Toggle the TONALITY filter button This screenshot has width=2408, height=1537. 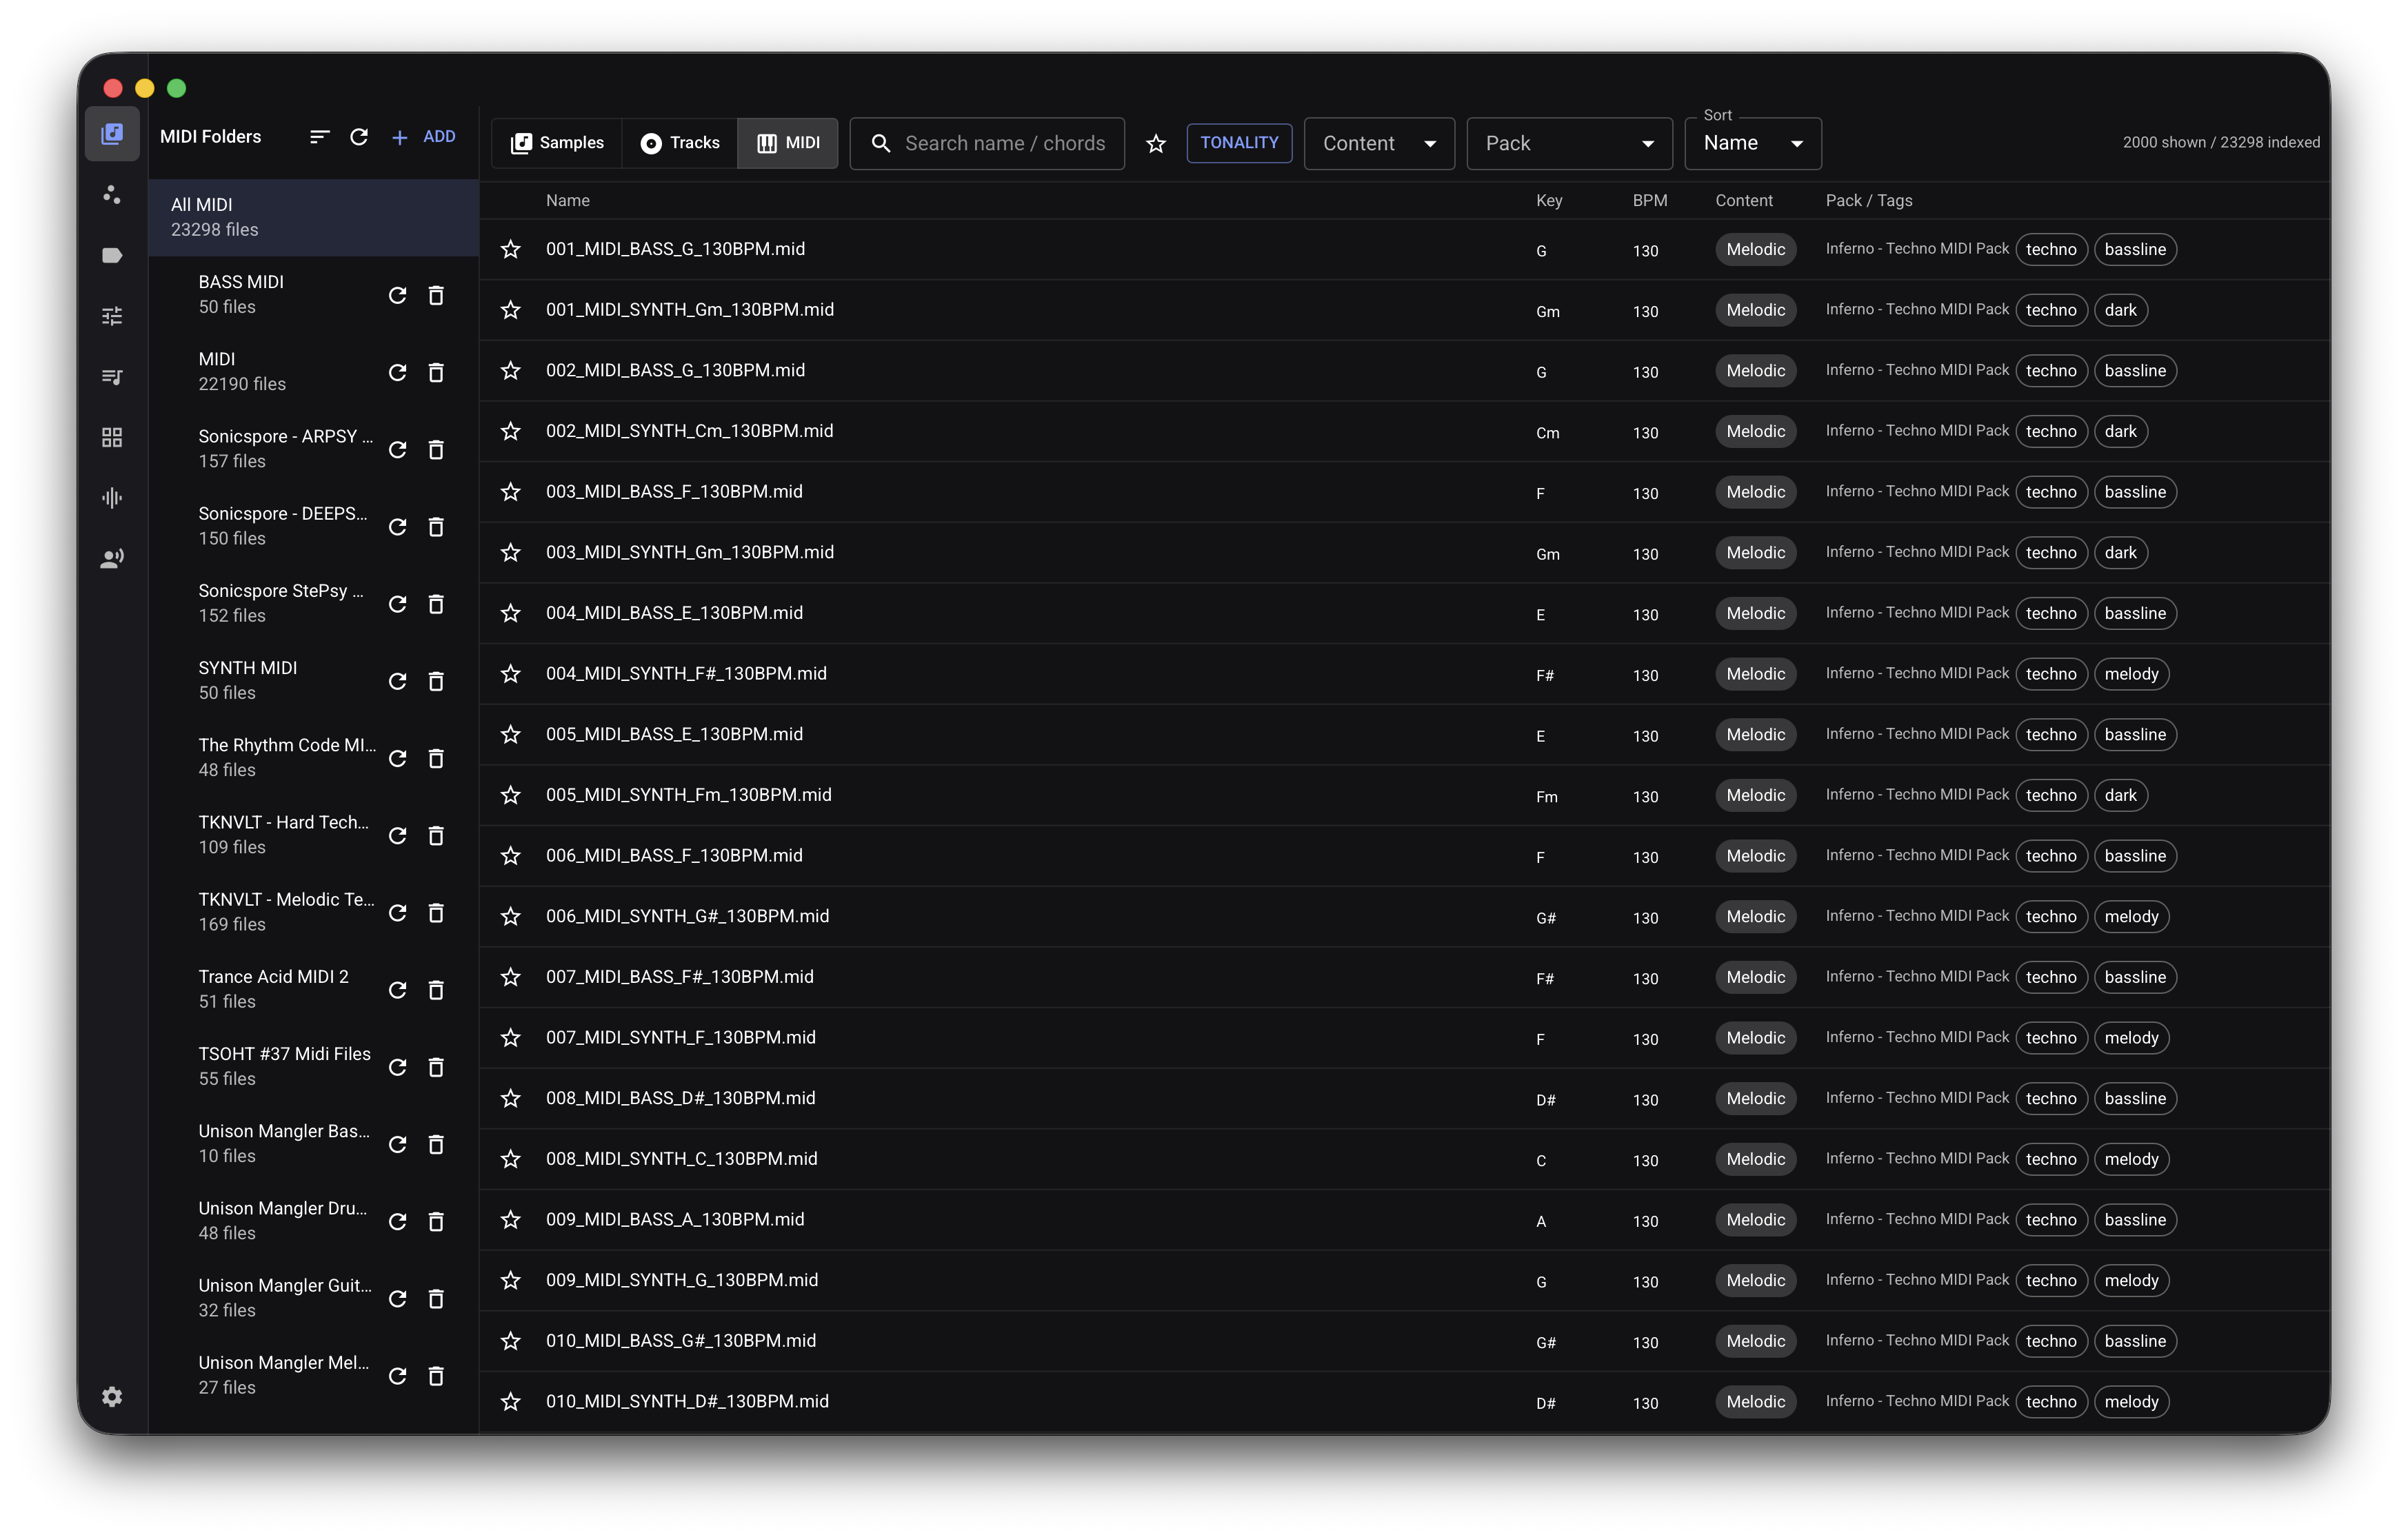[x=1239, y=142]
